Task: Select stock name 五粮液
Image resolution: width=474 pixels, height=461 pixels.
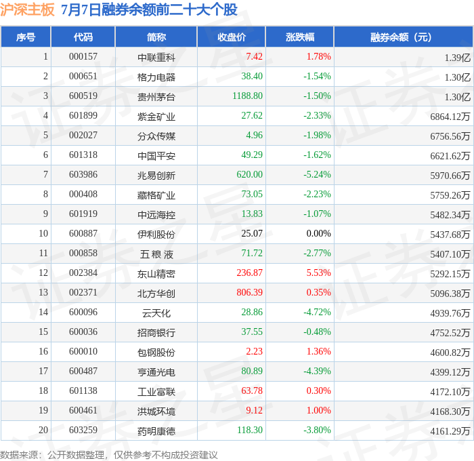Action: click(x=156, y=254)
